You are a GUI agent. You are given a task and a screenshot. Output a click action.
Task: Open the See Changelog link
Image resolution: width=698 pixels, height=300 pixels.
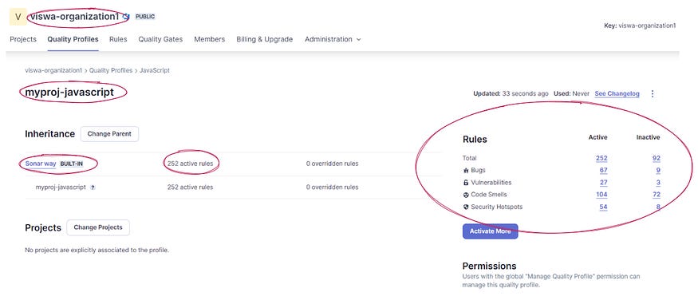pyautogui.click(x=617, y=94)
